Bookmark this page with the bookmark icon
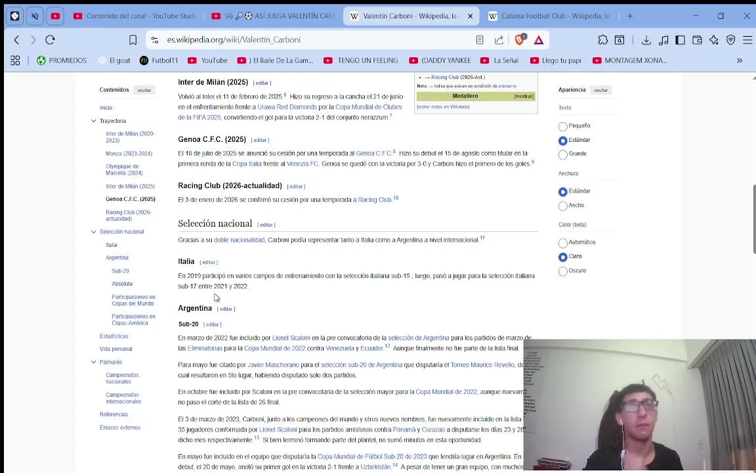The image size is (756, 473). [133, 40]
